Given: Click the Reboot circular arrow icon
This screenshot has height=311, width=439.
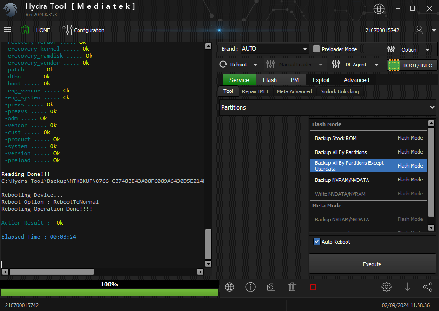Looking at the screenshot, I should click(x=223, y=65).
